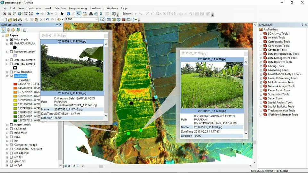Open the map scale dropdown

[x=96, y=20]
